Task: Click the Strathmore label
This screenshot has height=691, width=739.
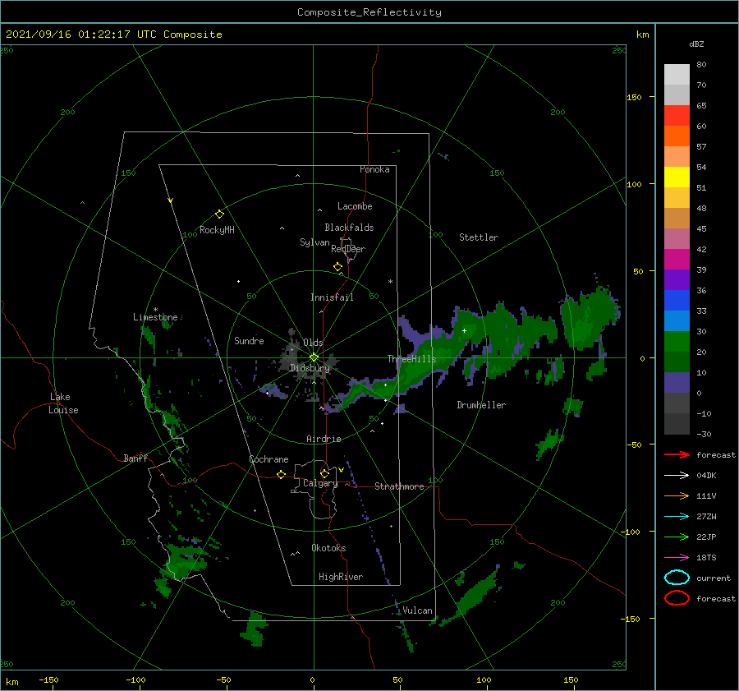Action: point(399,486)
